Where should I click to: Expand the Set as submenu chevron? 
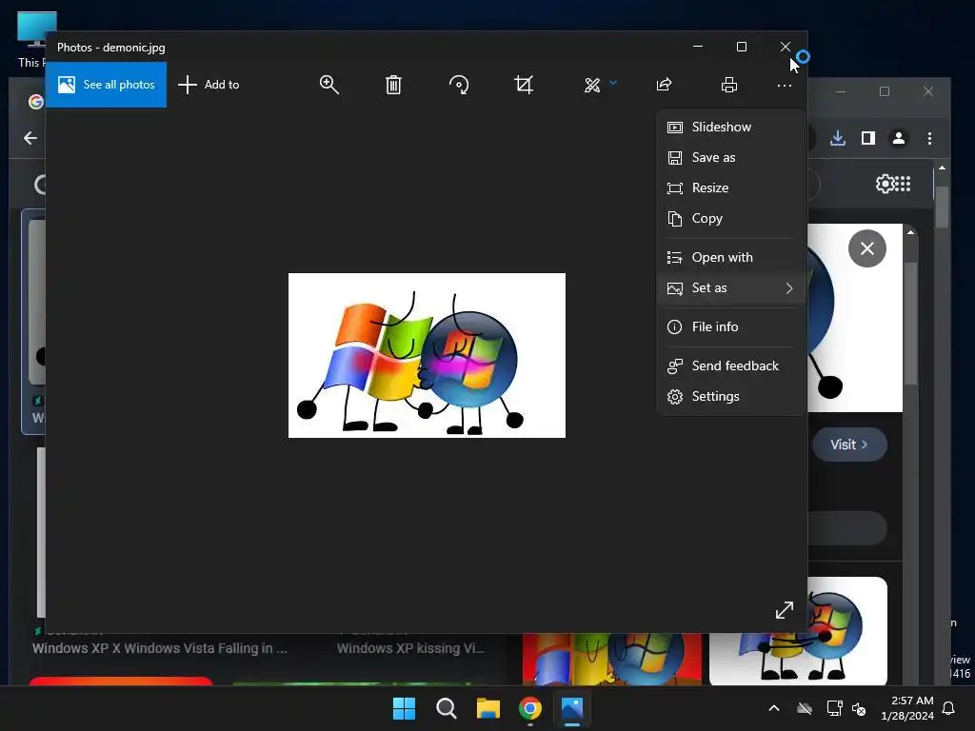click(x=789, y=287)
